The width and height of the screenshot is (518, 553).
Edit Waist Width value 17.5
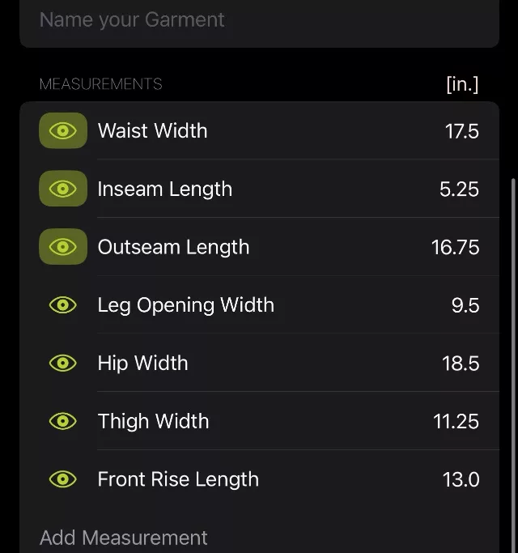(x=462, y=131)
